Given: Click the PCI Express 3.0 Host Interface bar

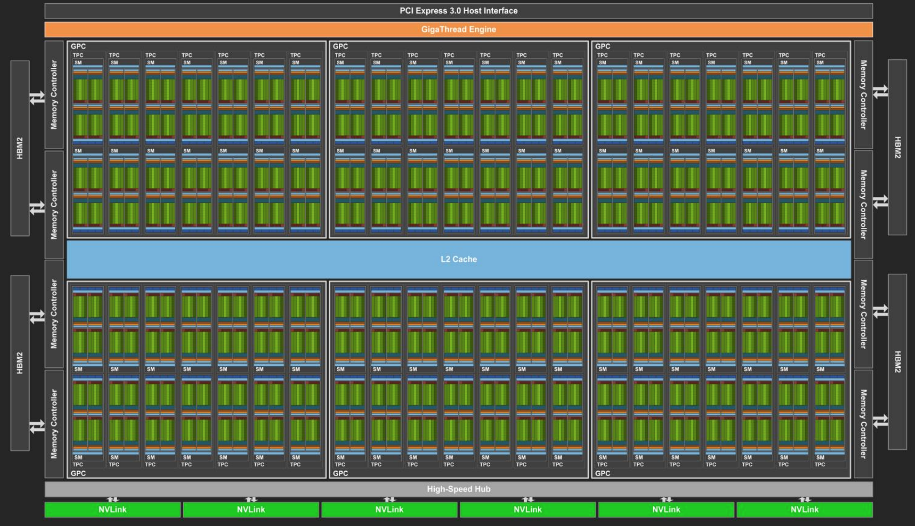Looking at the screenshot, I should (458, 11).
